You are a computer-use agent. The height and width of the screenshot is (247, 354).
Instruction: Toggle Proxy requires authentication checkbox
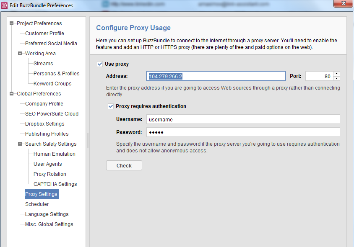coord(111,106)
